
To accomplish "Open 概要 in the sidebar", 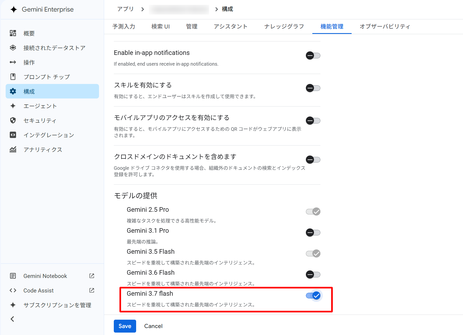I will pyautogui.click(x=52, y=33).
